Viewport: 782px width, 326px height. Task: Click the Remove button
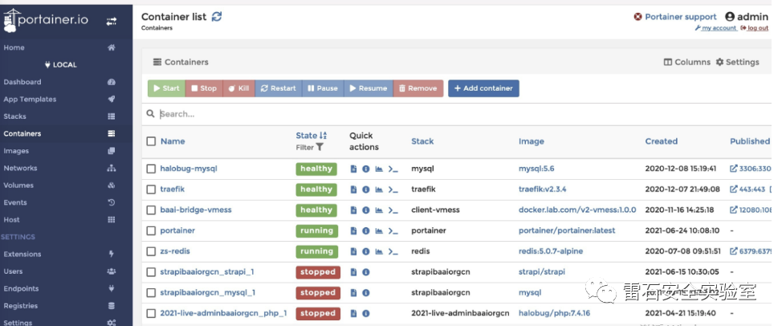[x=418, y=88]
